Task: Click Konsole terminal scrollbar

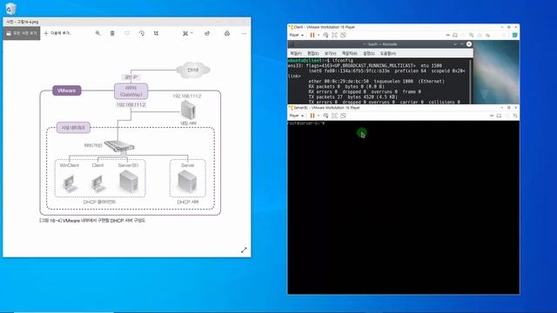Action: tap(471, 81)
